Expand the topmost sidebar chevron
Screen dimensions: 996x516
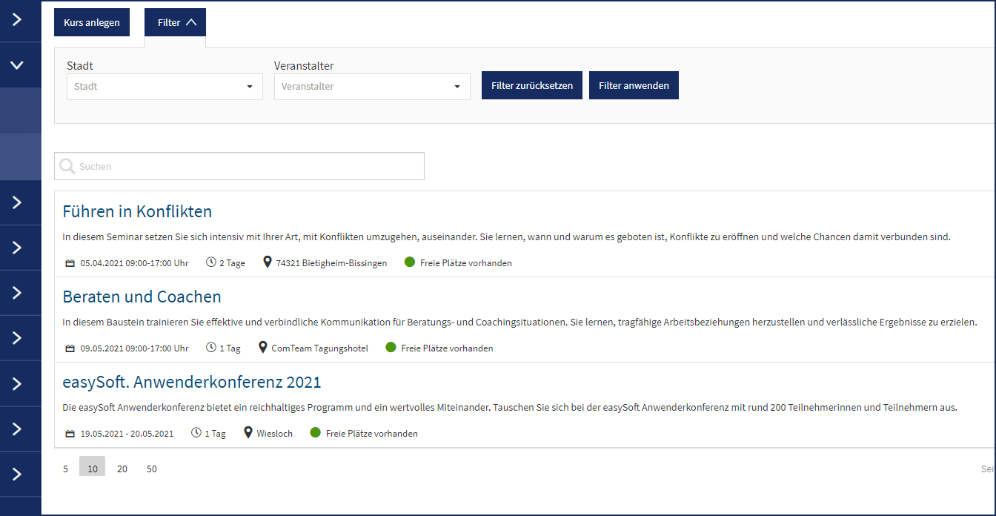18,19
